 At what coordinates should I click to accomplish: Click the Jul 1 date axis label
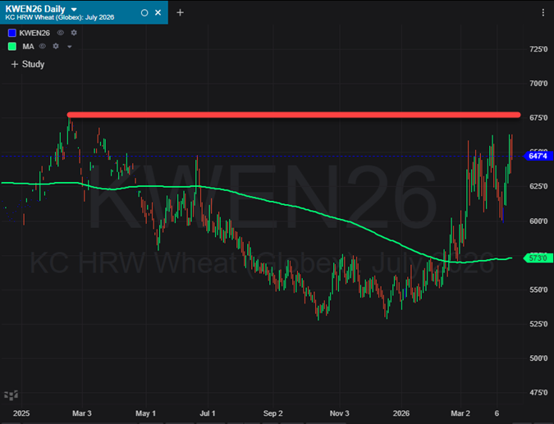pos(208,413)
